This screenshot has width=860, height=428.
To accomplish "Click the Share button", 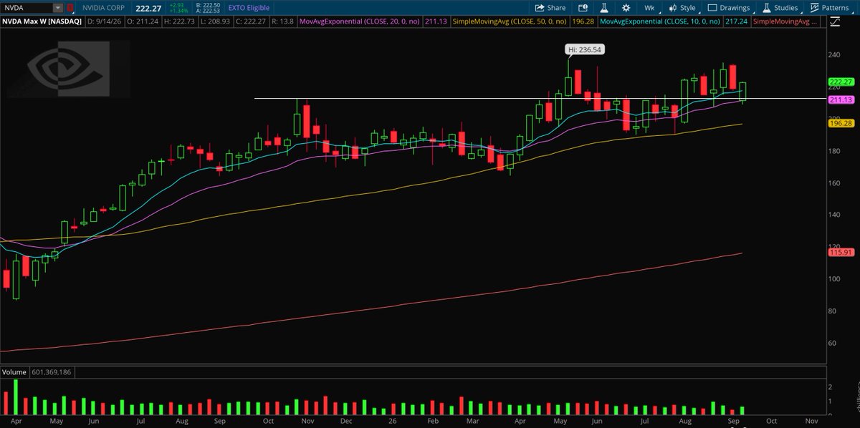I will (550, 8).
